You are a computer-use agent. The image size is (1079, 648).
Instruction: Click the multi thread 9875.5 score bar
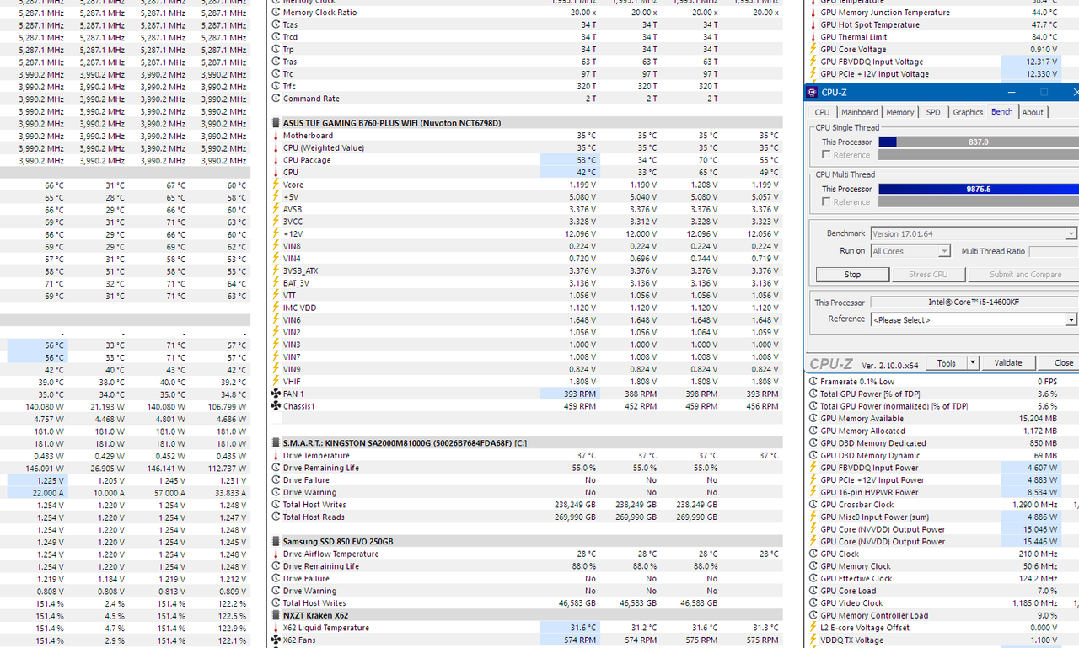(979, 190)
